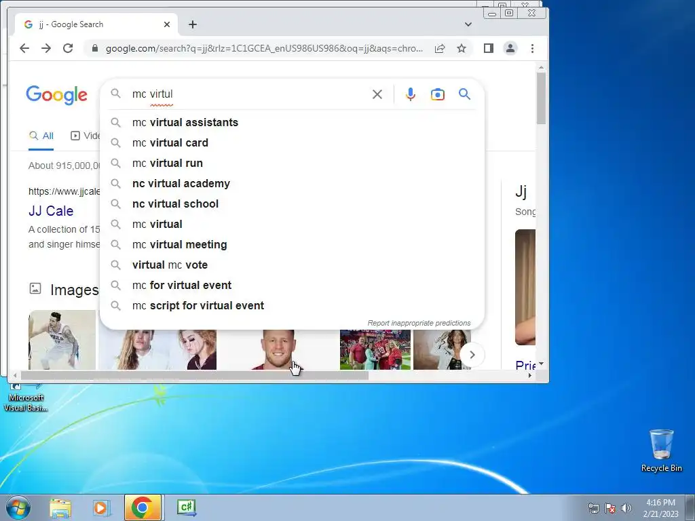Image resolution: width=695 pixels, height=521 pixels.
Task: Click the basketball player image thumbnail
Action: coord(62,340)
